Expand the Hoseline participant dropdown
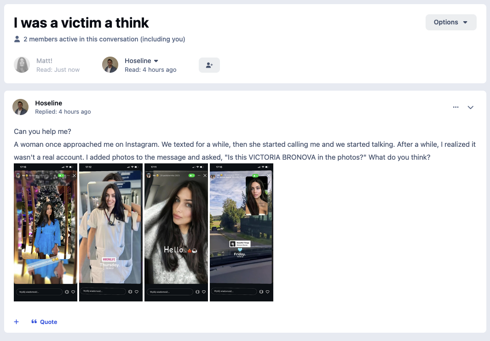Viewport: 490px width, 341px height. 156,61
